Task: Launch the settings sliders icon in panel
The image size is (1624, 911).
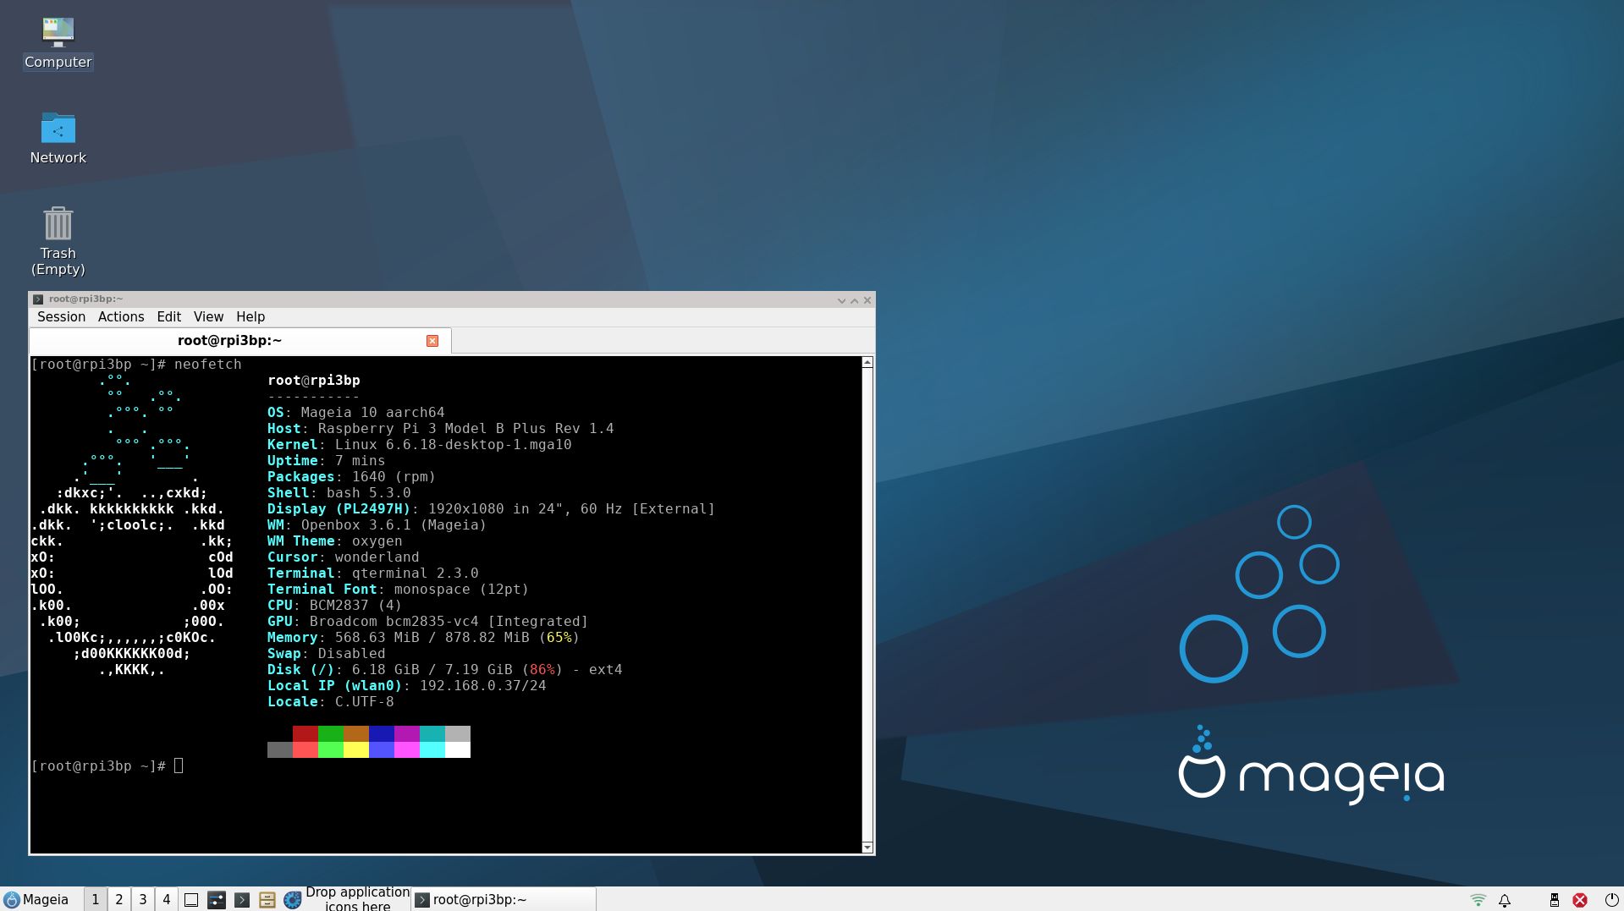Action: 217,900
